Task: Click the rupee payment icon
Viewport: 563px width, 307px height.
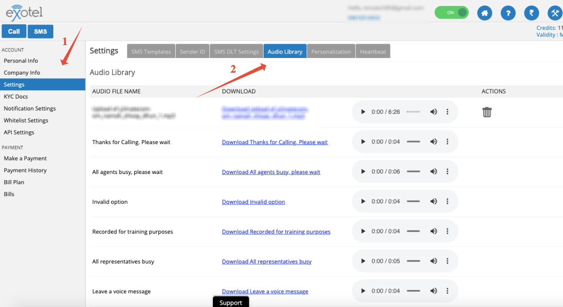Action: click(531, 13)
